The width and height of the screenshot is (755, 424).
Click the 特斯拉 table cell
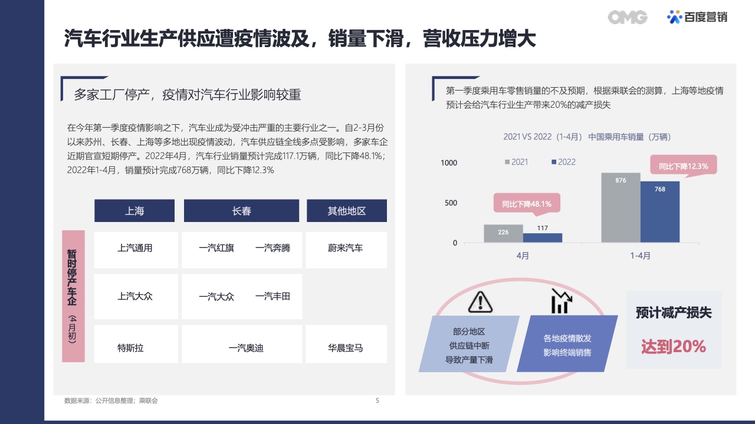pos(130,348)
